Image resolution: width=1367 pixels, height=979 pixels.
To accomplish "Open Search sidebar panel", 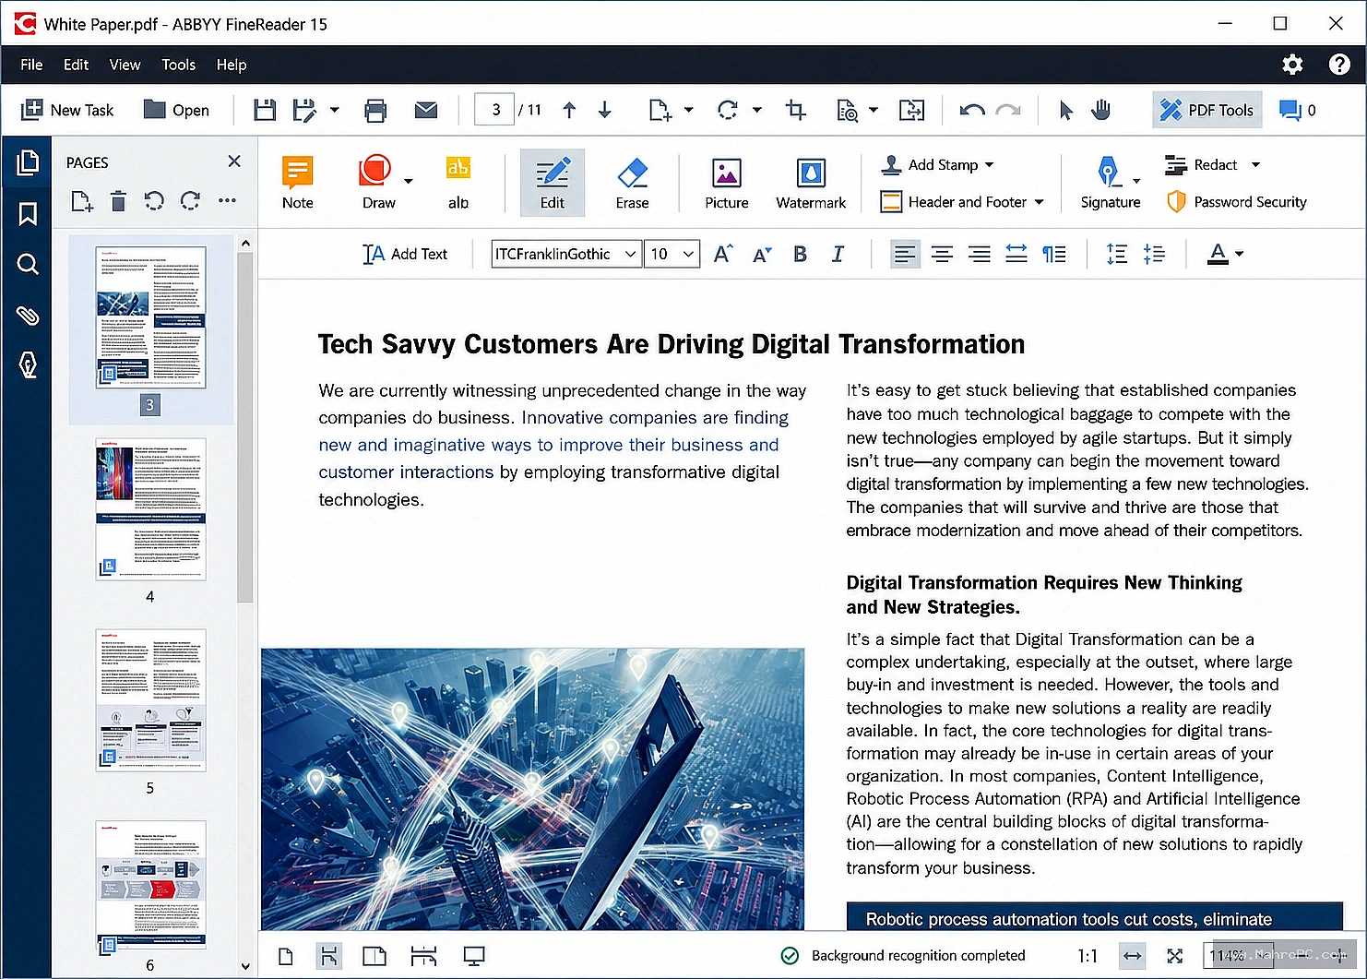I will [28, 265].
